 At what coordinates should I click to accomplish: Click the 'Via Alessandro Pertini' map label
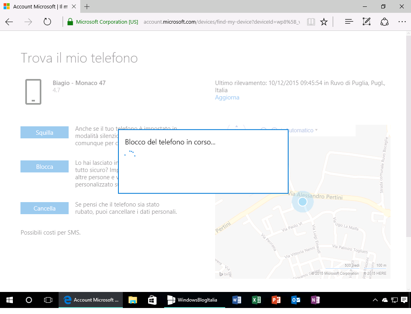(x=315, y=196)
